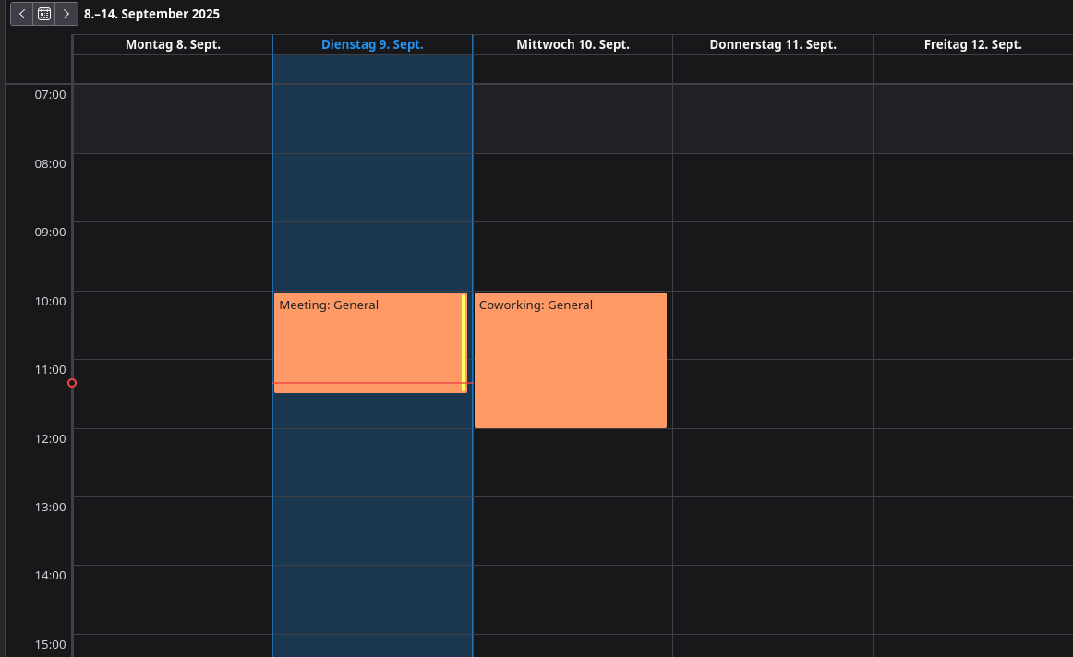Select the Montag 8. Sept. header
This screenshot has width=1073, height=657.
click(x=173, y=44)
